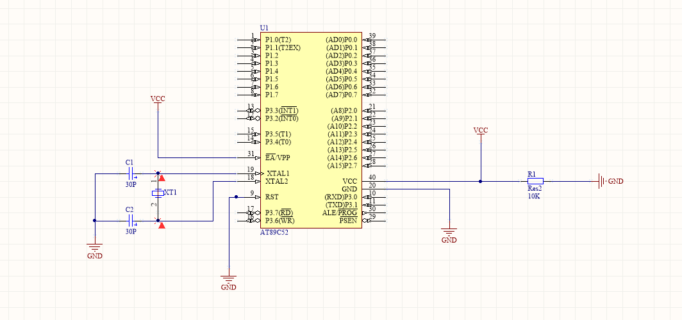Select the C2 designator text
This screenshot has height=320, width=682.
click(x=129, y=209)
